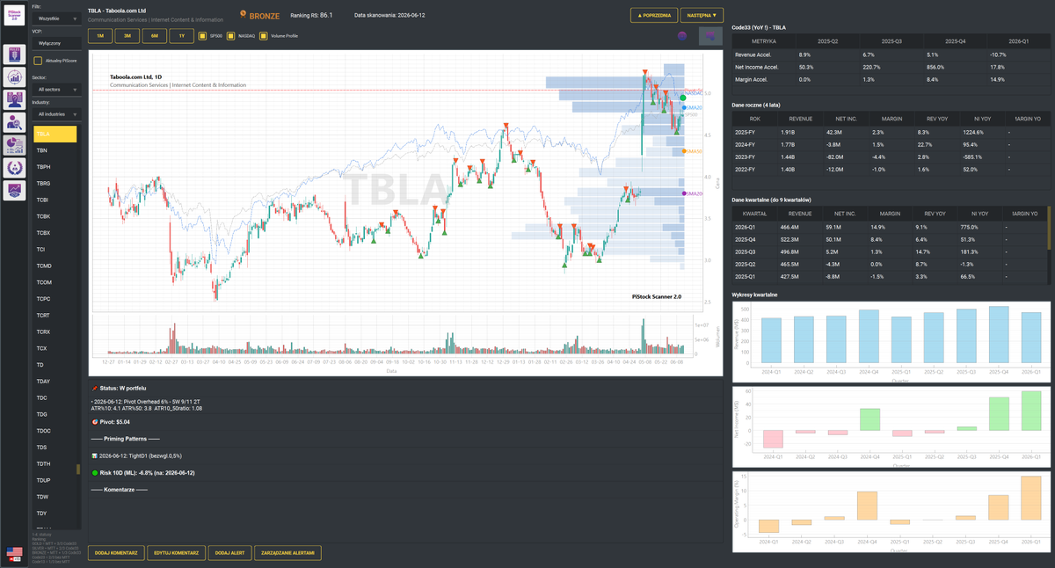
Task: Click the TightD1 pattern icon
Action: pyautogui.click(x=94, y=455)
